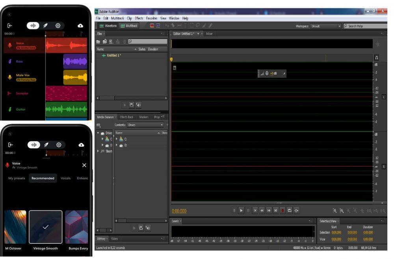394x259 pixels.
Task: Switch to the Mixer tab
Action: pyautogui.click(x=209, y=33)
